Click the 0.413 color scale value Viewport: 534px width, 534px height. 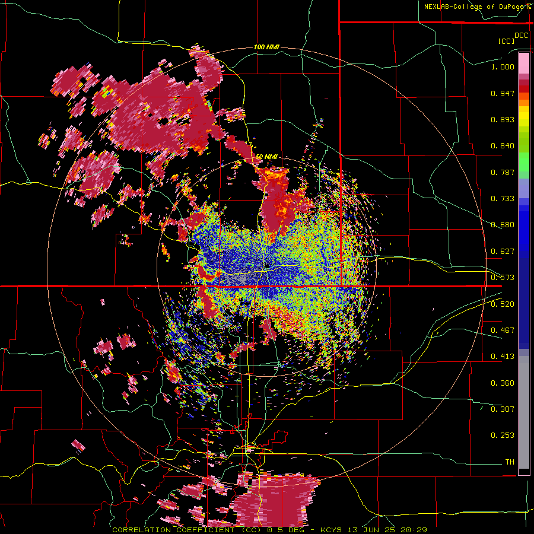503,357
